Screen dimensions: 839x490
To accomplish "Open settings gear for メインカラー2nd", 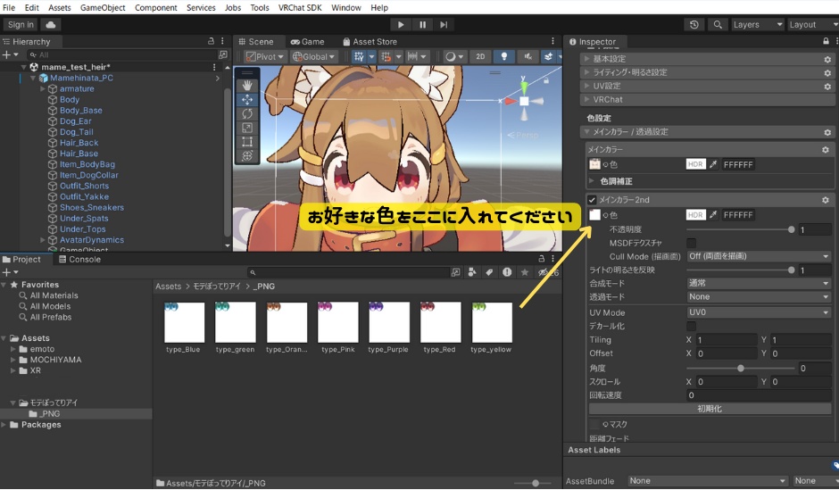I will [x=825, y=200].
